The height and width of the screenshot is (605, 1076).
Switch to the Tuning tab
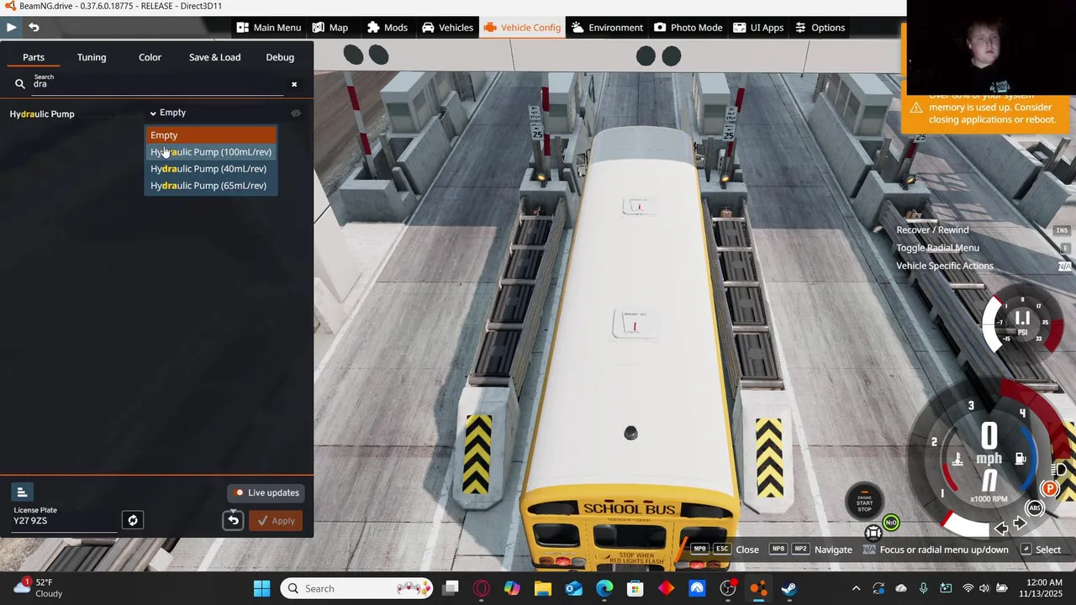tap(92, 57)
